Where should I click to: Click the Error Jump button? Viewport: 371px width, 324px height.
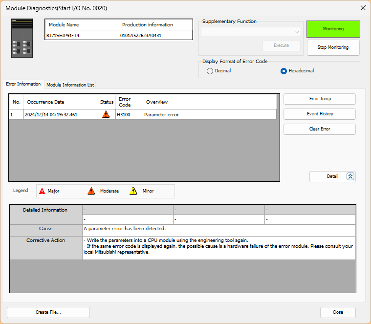point(320,99)
